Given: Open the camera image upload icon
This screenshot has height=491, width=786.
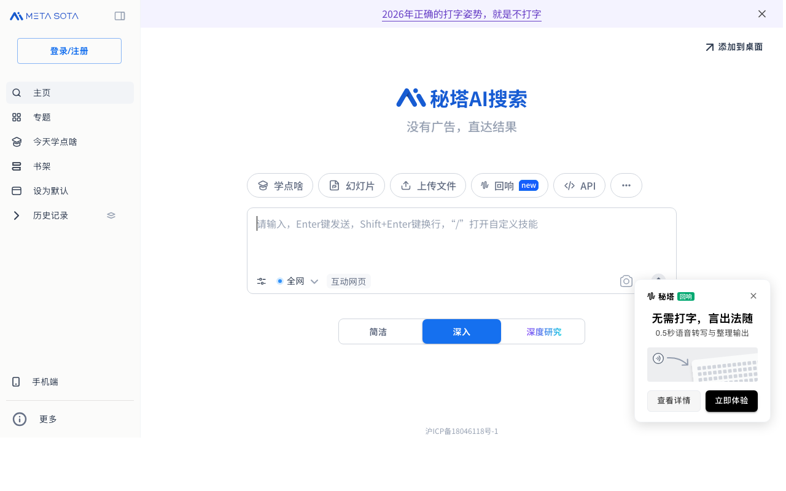Looking at the screenshot, I should pyautogui.click(x=626, y=280).
